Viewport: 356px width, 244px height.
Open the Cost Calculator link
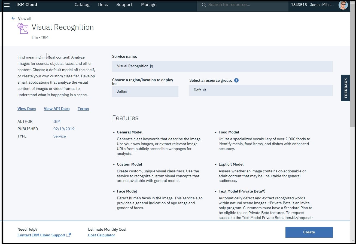click(102, 235)
